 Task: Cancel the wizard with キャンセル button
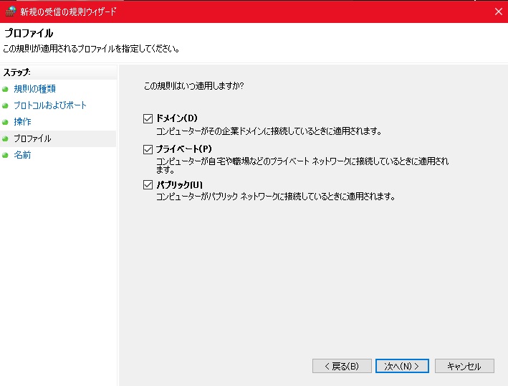[464, 366]
